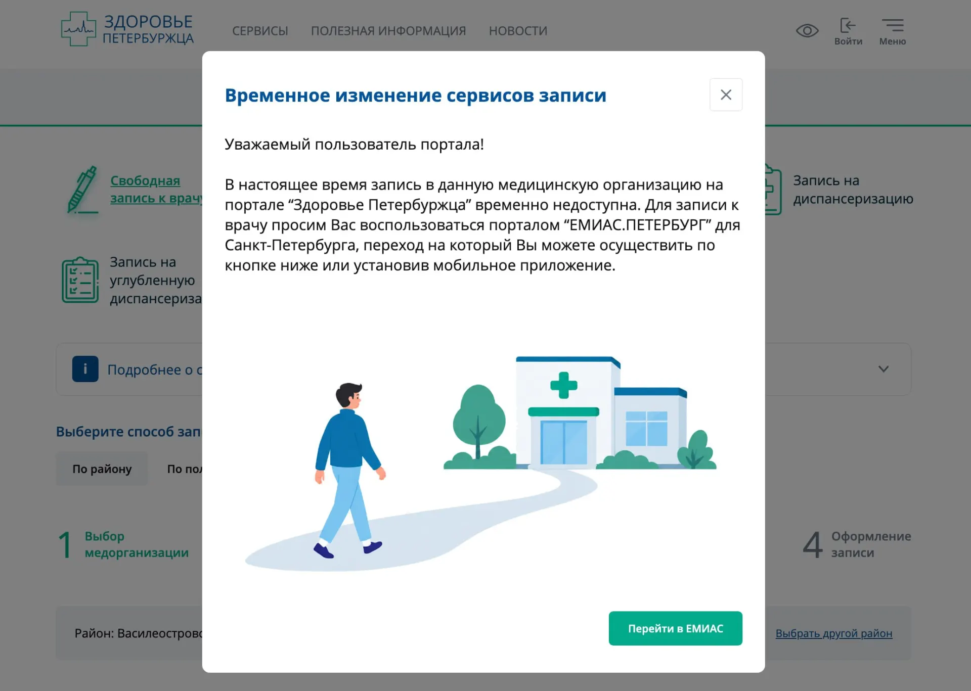Select the 'По району' tab
This screenshot has height=691, width=971.
(x=102, y=469)
